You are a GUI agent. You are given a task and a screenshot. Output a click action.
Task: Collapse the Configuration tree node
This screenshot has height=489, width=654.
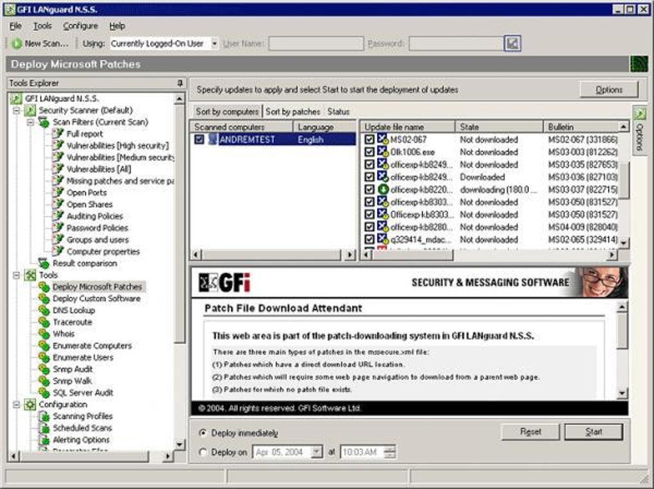click(x=16, y=404)
